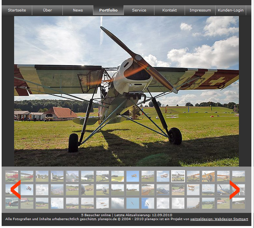Follow the weitzeldesign: Webdesign Stuttgart link
Viewport: 254px width, 228px height.
click(219, 219)
